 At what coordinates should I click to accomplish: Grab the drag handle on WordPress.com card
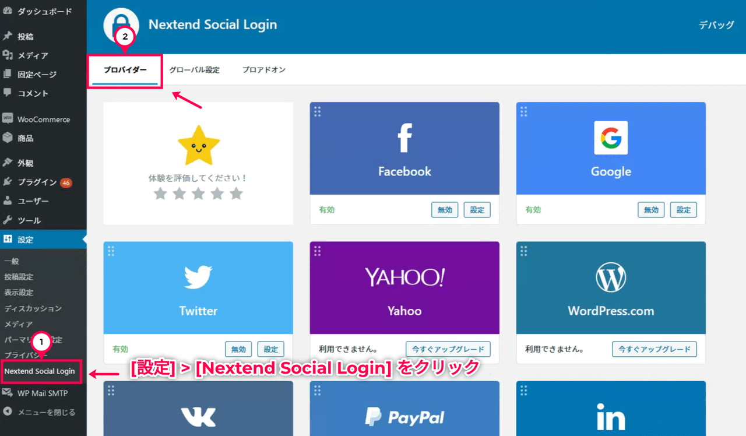[524, 251]
